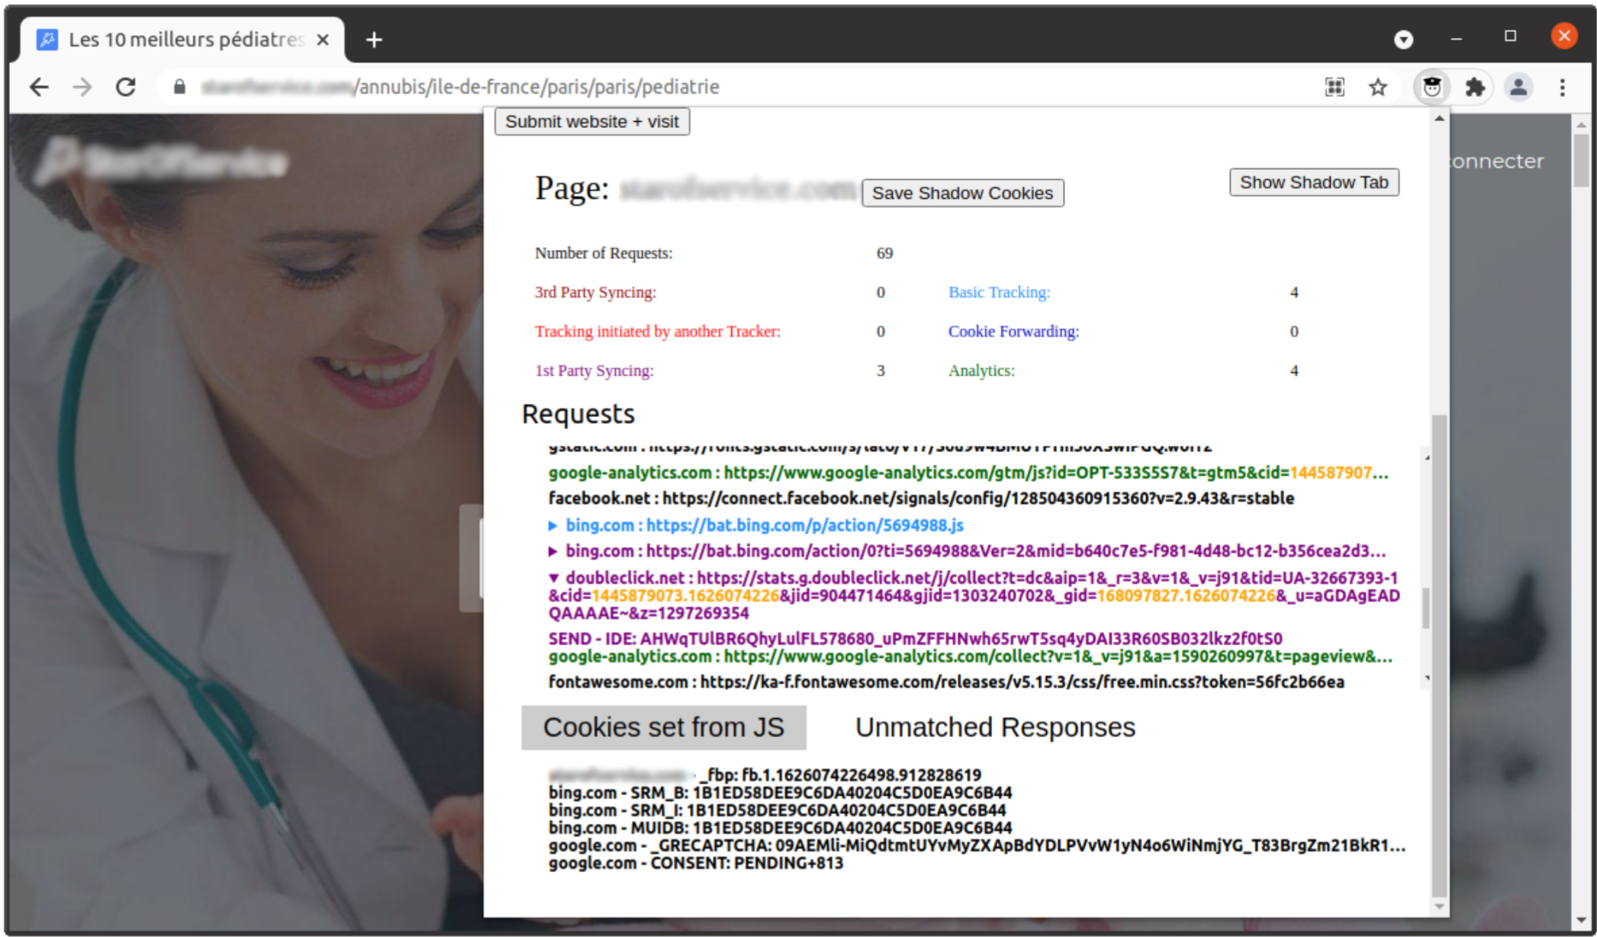Click the Submit website + visit button
Screen dimensions: 1597x937
point(593,121)
